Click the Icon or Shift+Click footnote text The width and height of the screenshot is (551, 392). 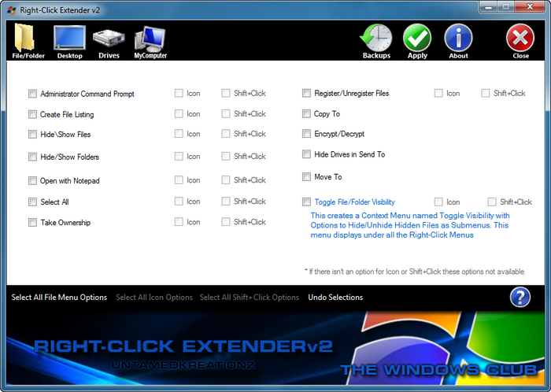(x=414, y=272)
